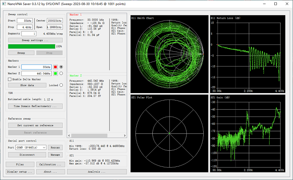The height and width of the screenshot is (180, 293).
Task: Set current sweep as reference
Action: click(x=35, y=125)
